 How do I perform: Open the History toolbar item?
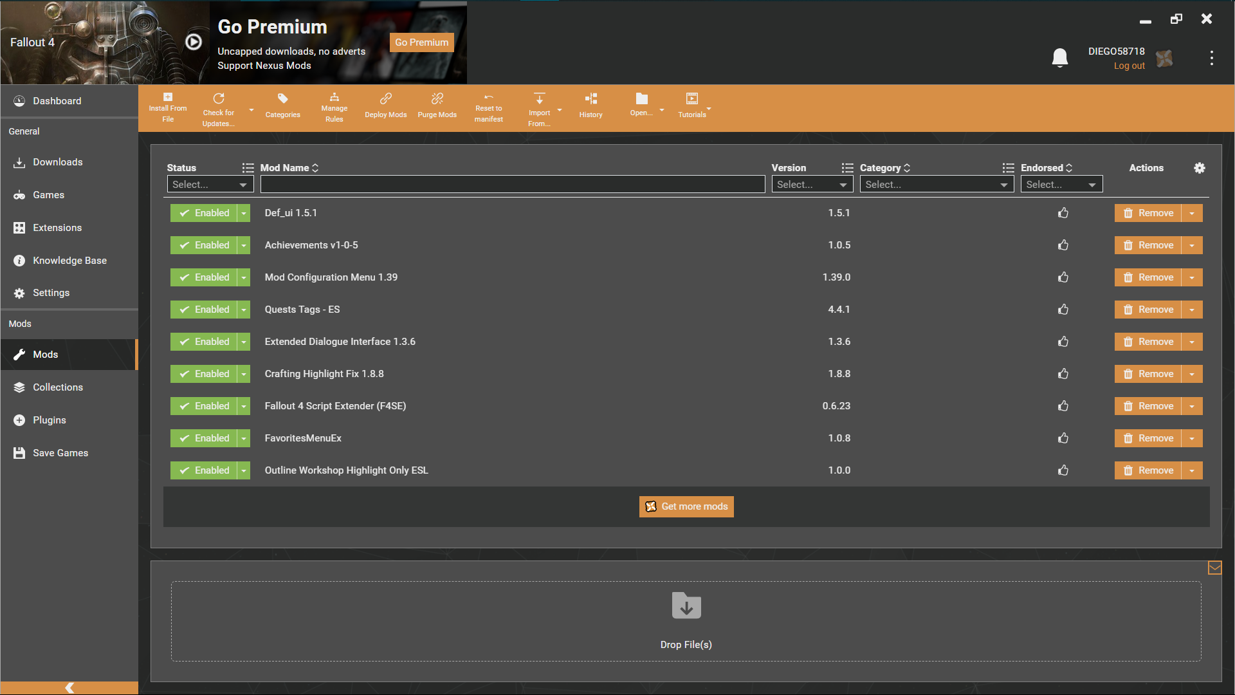point(590,106)
